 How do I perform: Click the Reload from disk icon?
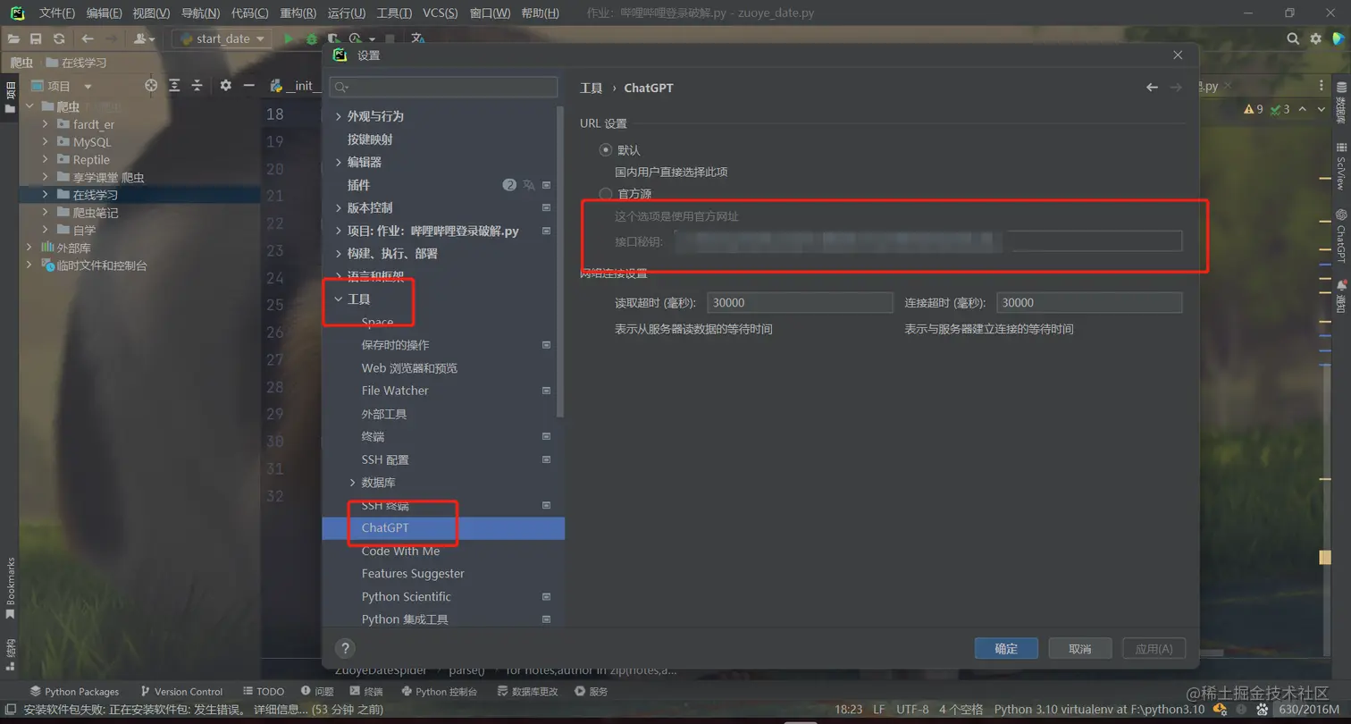pos(59,38)
